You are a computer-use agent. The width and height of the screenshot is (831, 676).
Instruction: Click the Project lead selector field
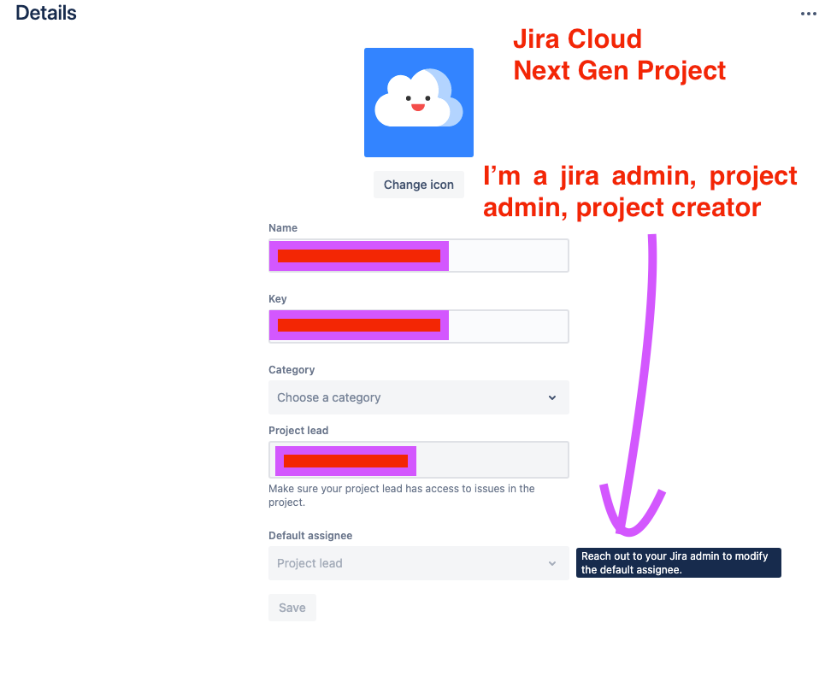click(419, 460)
